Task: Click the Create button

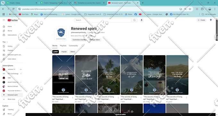Action: point(201,20)
